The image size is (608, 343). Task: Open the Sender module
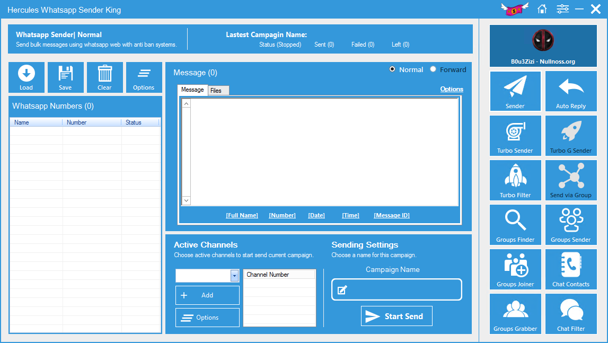(515, 91)
